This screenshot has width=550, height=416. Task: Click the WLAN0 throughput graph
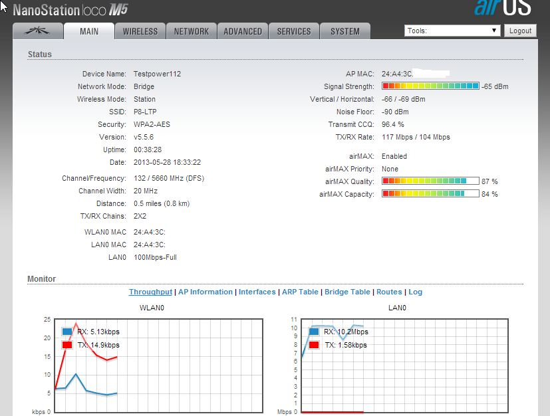(159, 365)
